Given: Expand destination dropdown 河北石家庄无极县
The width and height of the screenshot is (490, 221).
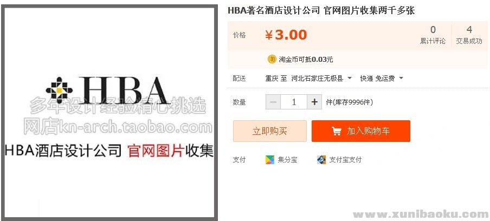Looking at the screenshot, I should [x=321, y=79].
